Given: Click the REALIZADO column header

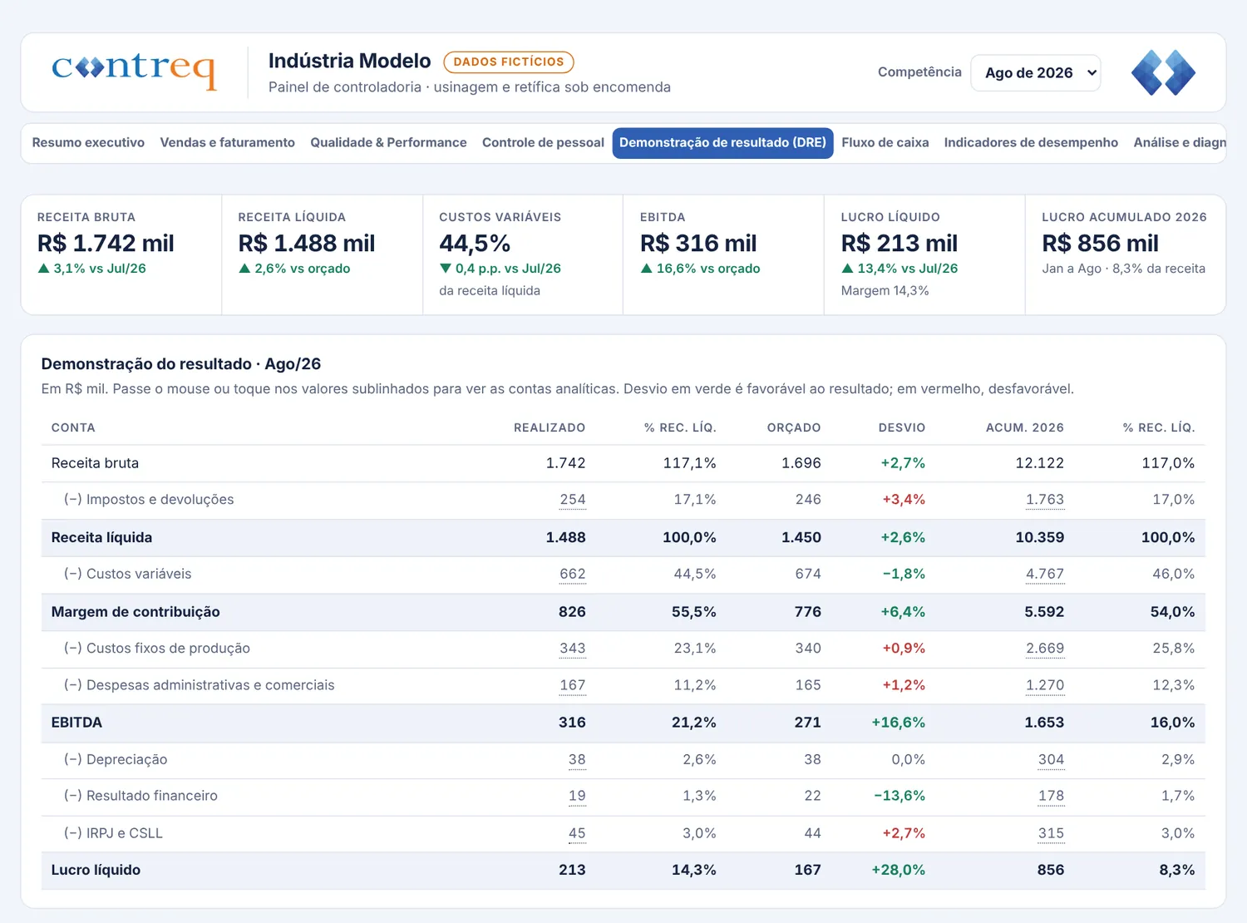Looking at the screenshot, I should [550, 427].
